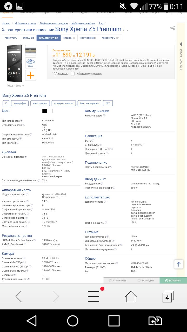
Task: Open the ОПИСАНИЕ tab
Action: [28, 38]
